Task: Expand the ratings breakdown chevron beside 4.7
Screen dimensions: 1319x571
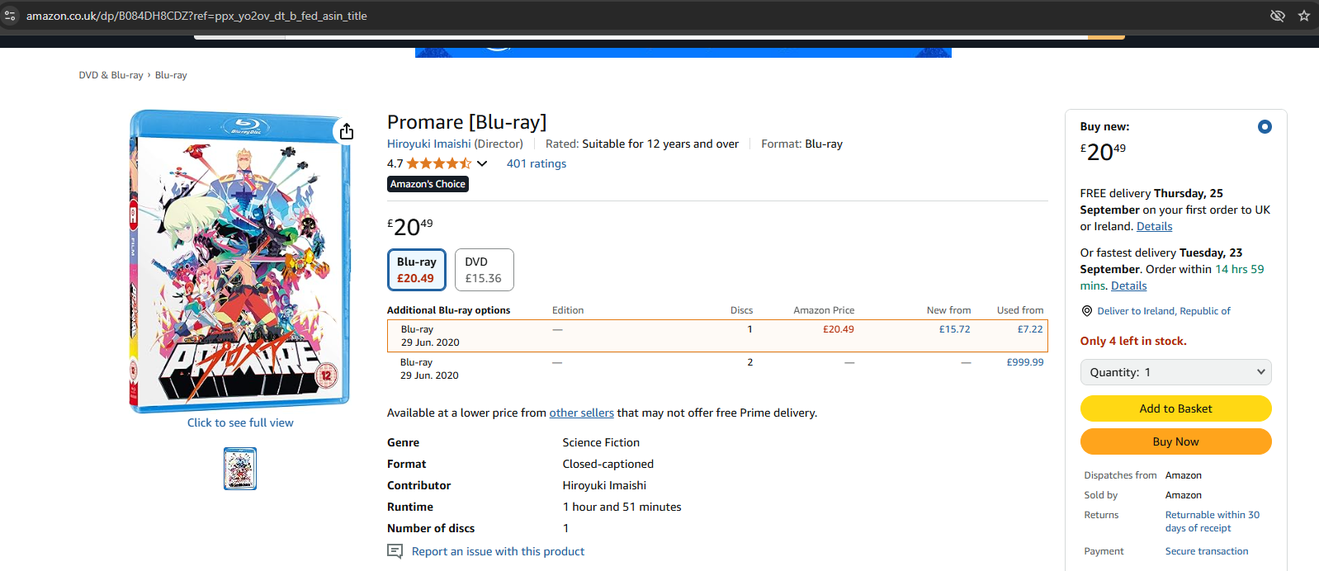Action: tap(482, 163)
